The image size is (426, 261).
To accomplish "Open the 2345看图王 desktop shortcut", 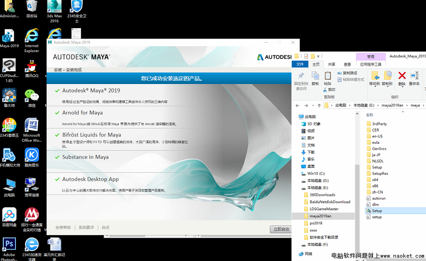I will (x=9, y=128).
